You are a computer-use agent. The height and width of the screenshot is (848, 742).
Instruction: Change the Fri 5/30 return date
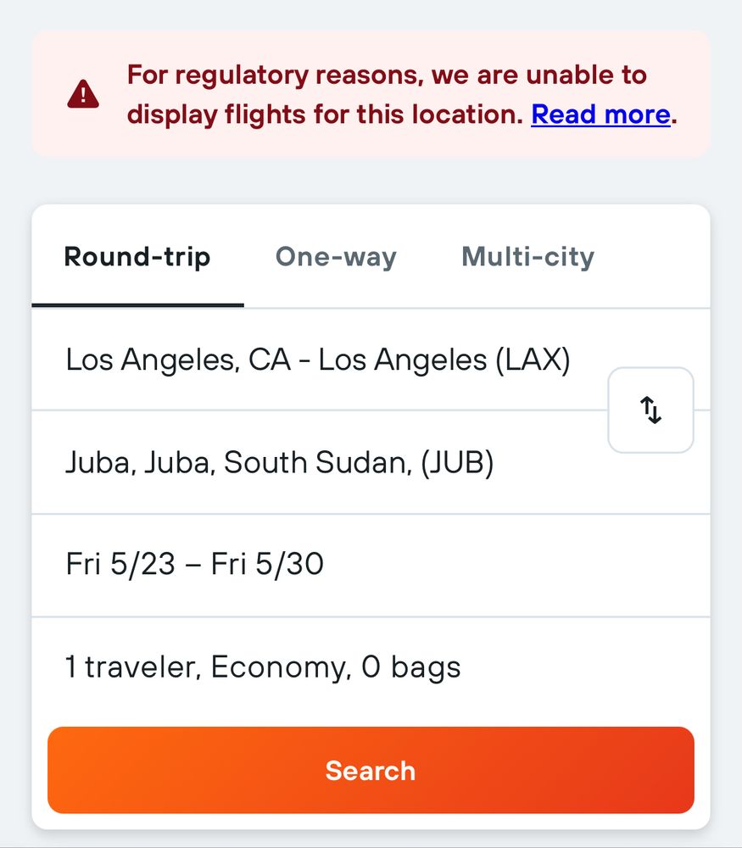[267, 564]
